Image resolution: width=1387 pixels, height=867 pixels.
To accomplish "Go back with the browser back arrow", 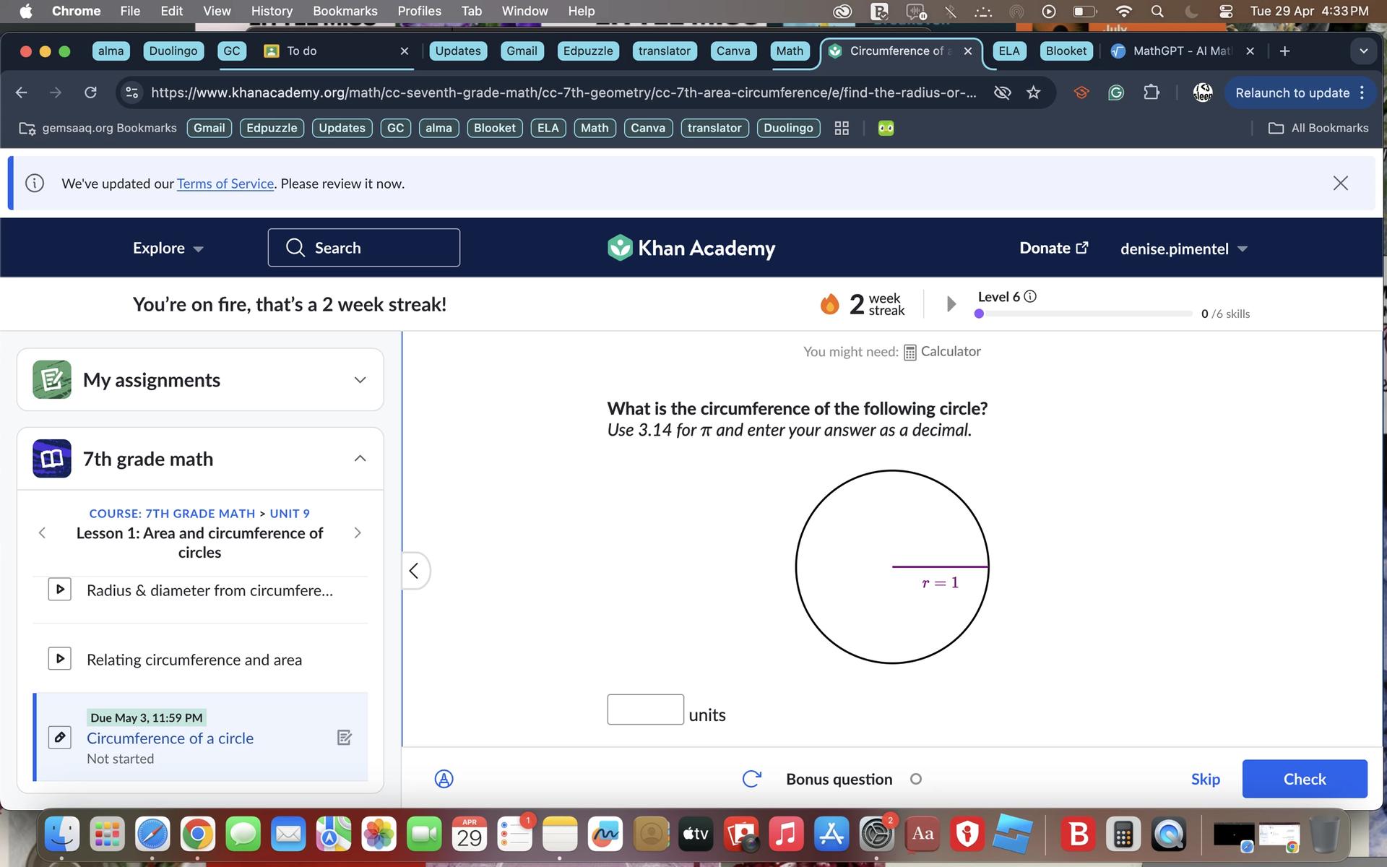I will coord(22,92).
